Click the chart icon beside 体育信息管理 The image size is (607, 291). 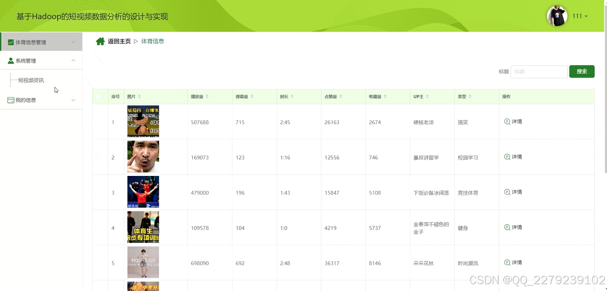10,41
